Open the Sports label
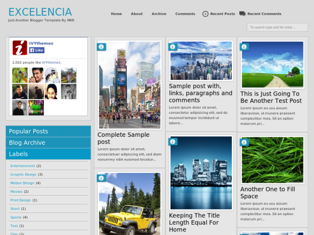314x235 pixels. pos(16,217)
